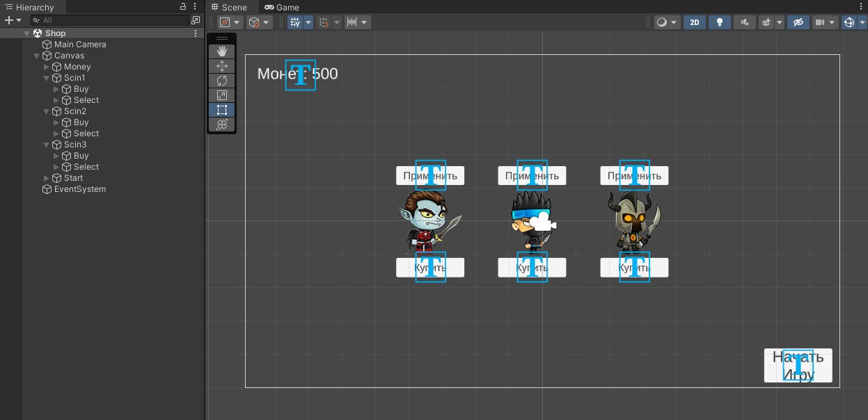The width and height of the screenshot is (868, 420).
Task: Toggle scene lighting bulb
Action: 719,22
